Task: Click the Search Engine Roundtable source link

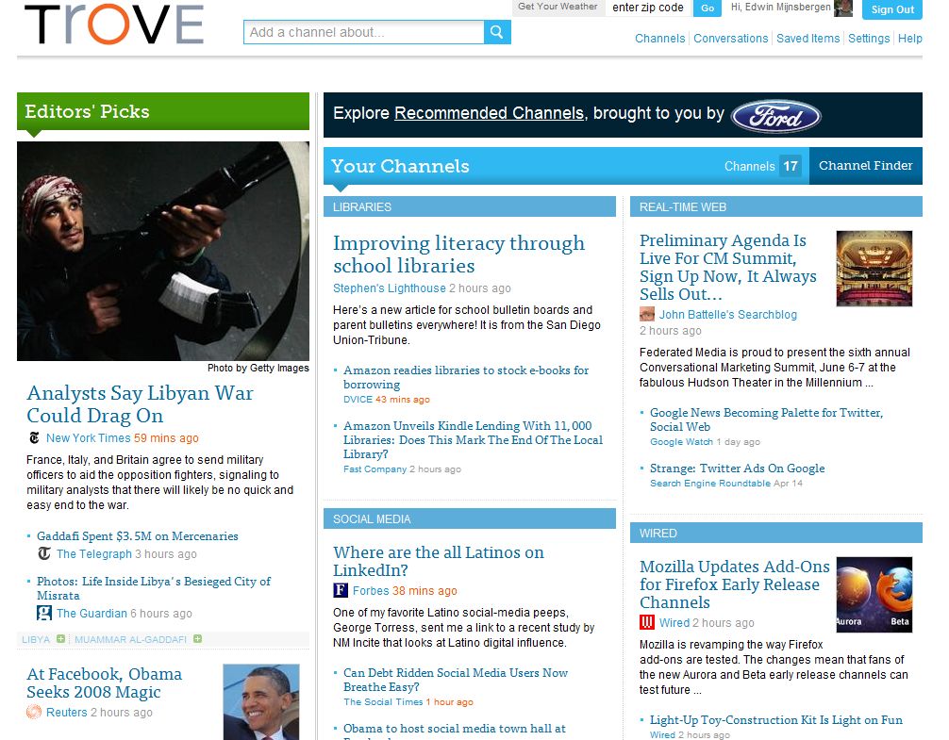Action: tap(710, 483)
